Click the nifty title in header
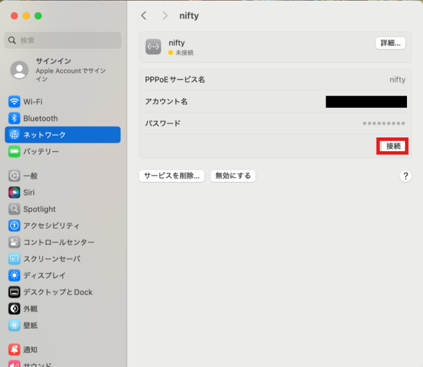Screen dimensions: 423x367 pyautogui.click(x=189, y=16)
